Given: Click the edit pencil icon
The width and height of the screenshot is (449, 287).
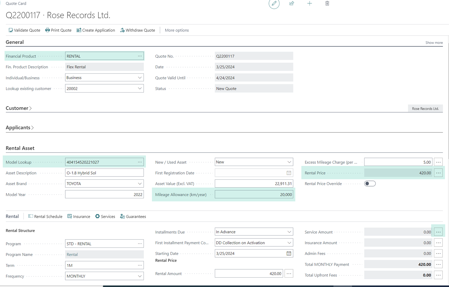Looking at the screenshot, I should [x=274, y=4].
